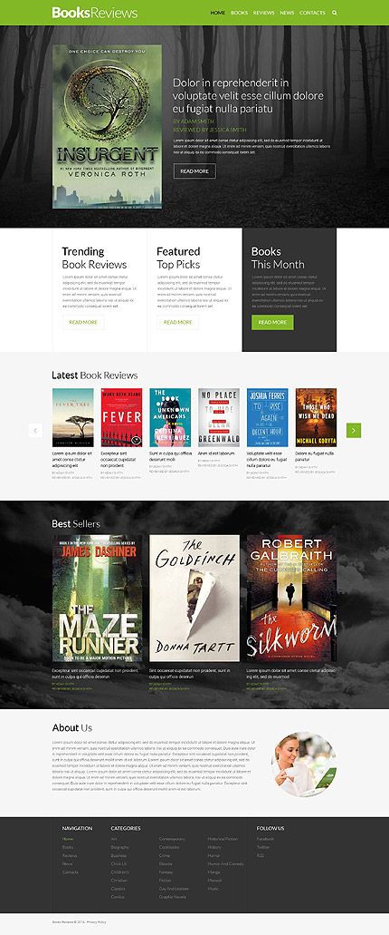The image size is (389, 935).
Task: Click Facebook link in Follow Us
Action: 265,839
